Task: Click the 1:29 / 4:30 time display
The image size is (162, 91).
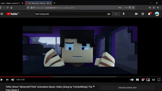Action: pyautogui.click(x=20, y=80)
